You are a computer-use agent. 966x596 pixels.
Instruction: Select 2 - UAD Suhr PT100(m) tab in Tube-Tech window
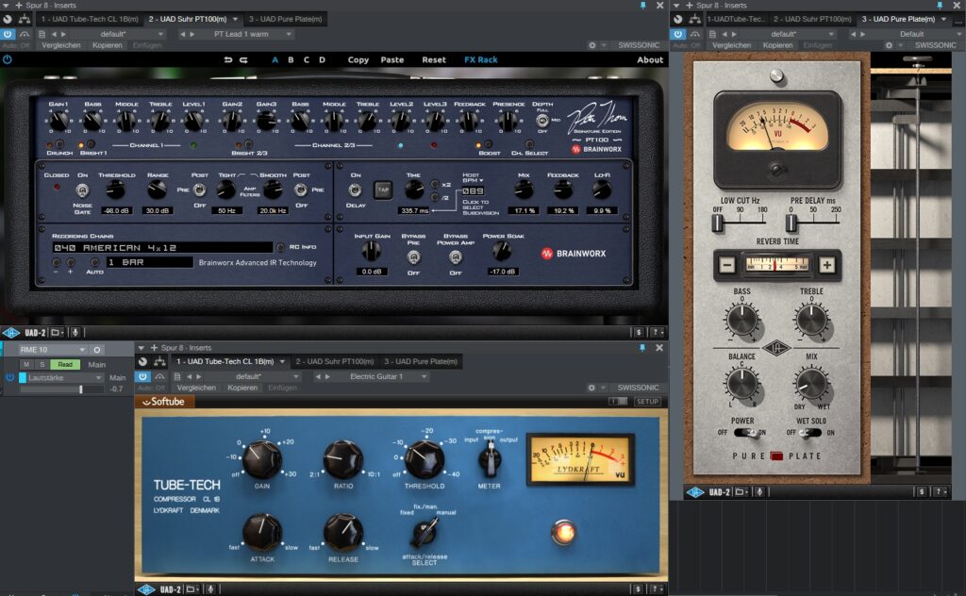tap(335, 361)
